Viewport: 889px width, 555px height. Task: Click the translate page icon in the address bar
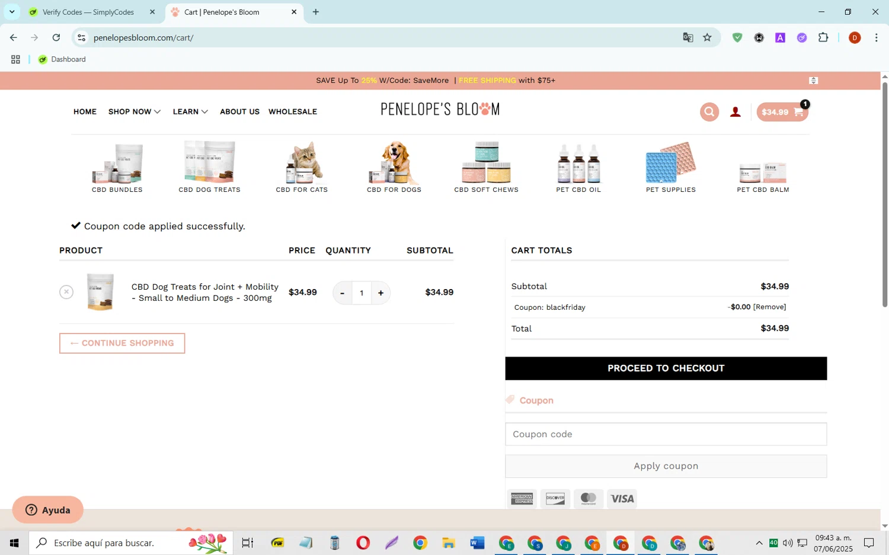point(688,37)
